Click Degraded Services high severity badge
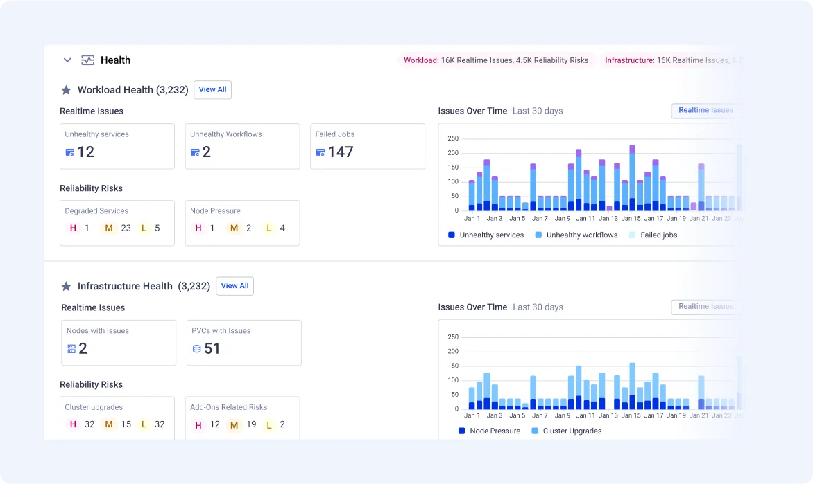 pos(73,228)
